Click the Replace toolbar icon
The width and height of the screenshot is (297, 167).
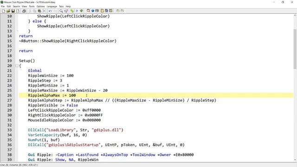tap(66, 11)
